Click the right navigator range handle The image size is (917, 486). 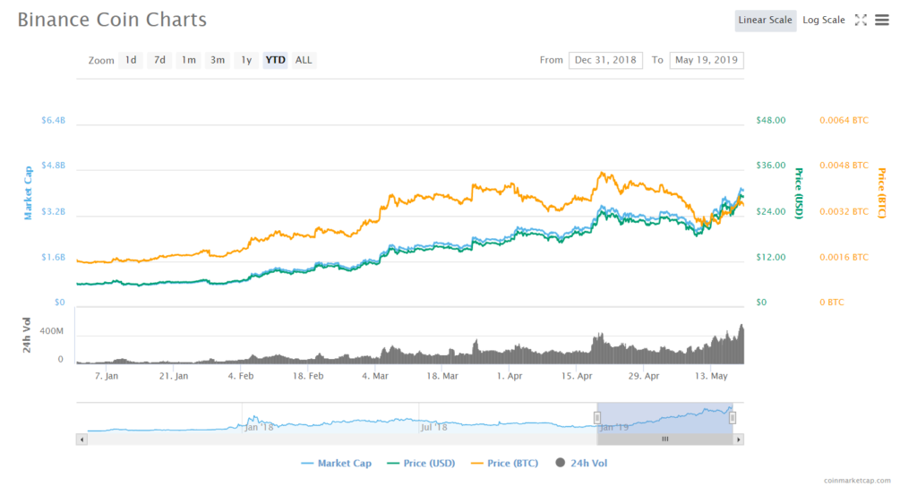click(733, 417)
